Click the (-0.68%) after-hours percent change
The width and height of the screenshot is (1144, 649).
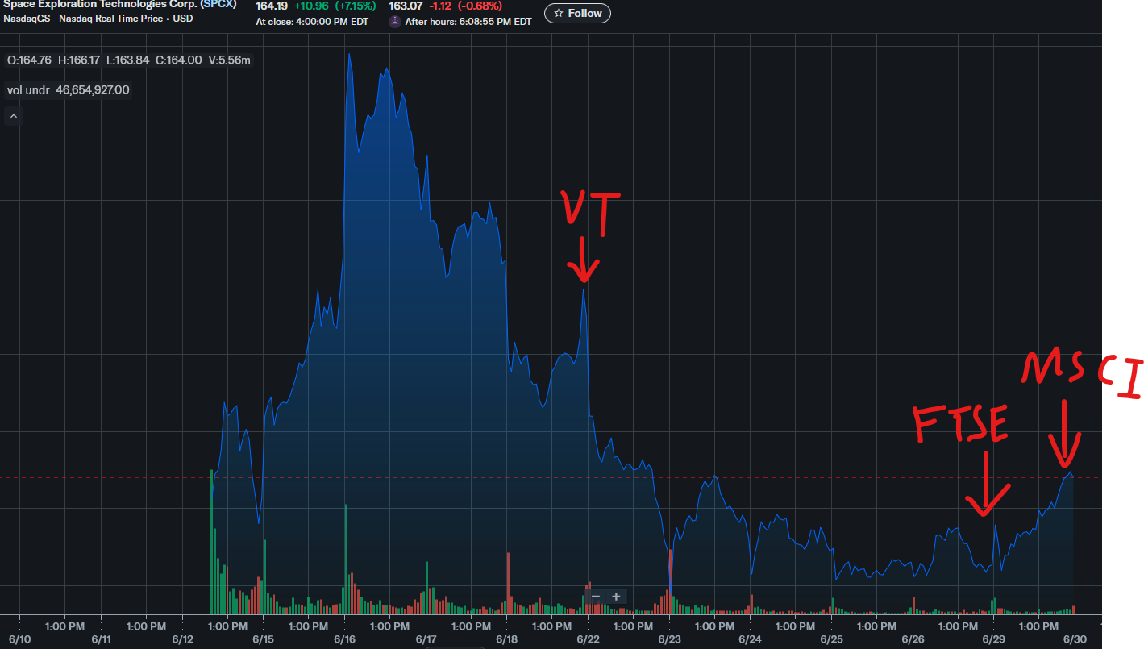click(x=480, y=6)
